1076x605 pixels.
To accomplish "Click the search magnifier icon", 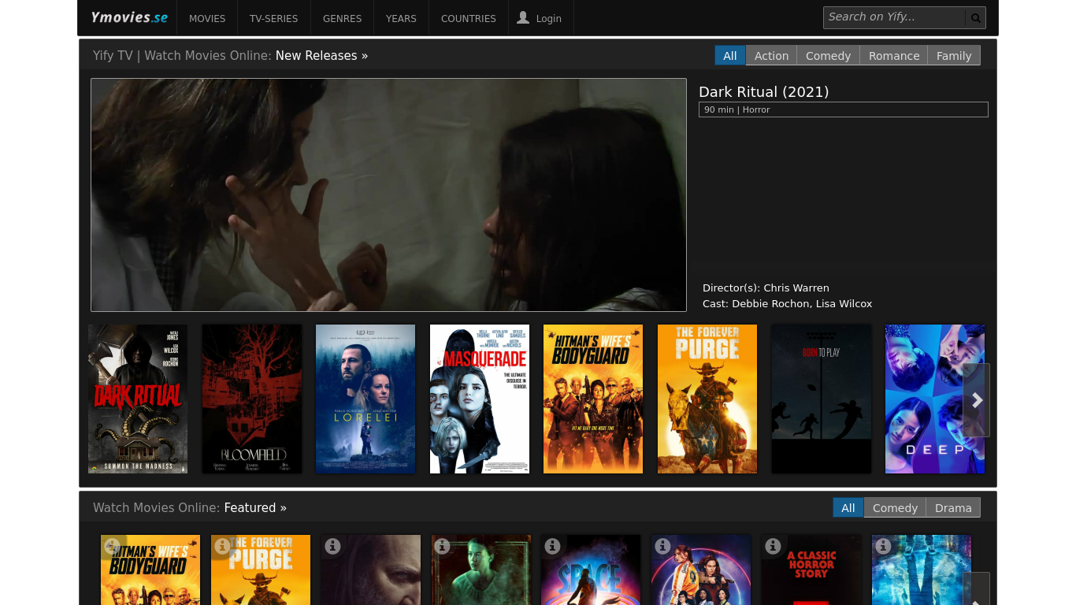I will (975, 18).
